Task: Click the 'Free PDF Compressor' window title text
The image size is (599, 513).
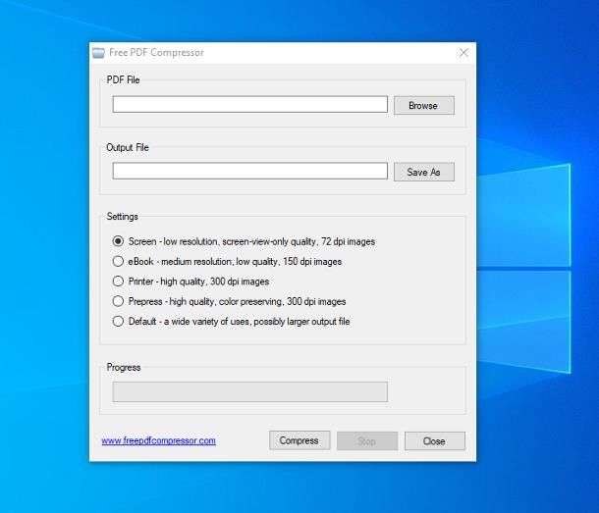Action: point(156,52)
